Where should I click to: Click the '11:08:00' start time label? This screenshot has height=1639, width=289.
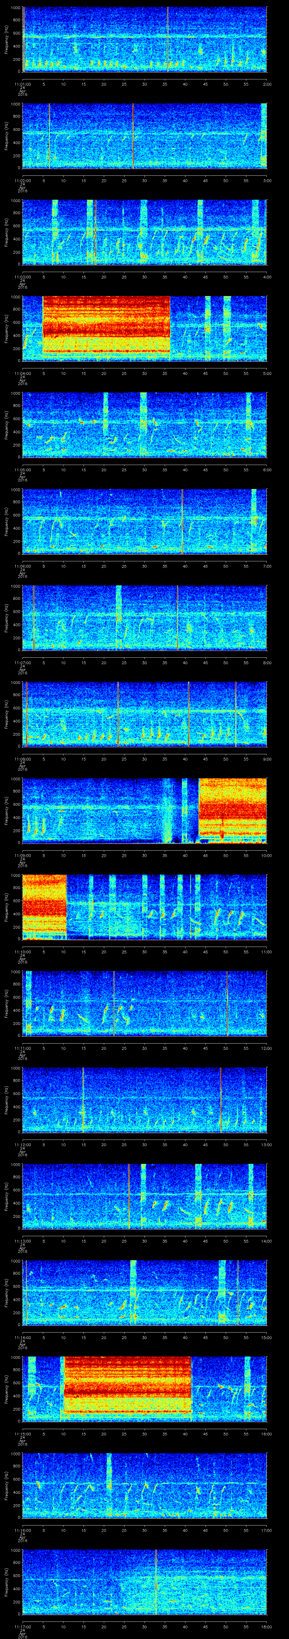point(22,758)
